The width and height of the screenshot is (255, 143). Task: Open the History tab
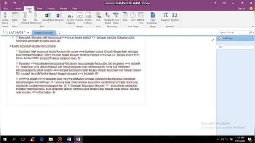pyautogui.click(x=51, y=9)
